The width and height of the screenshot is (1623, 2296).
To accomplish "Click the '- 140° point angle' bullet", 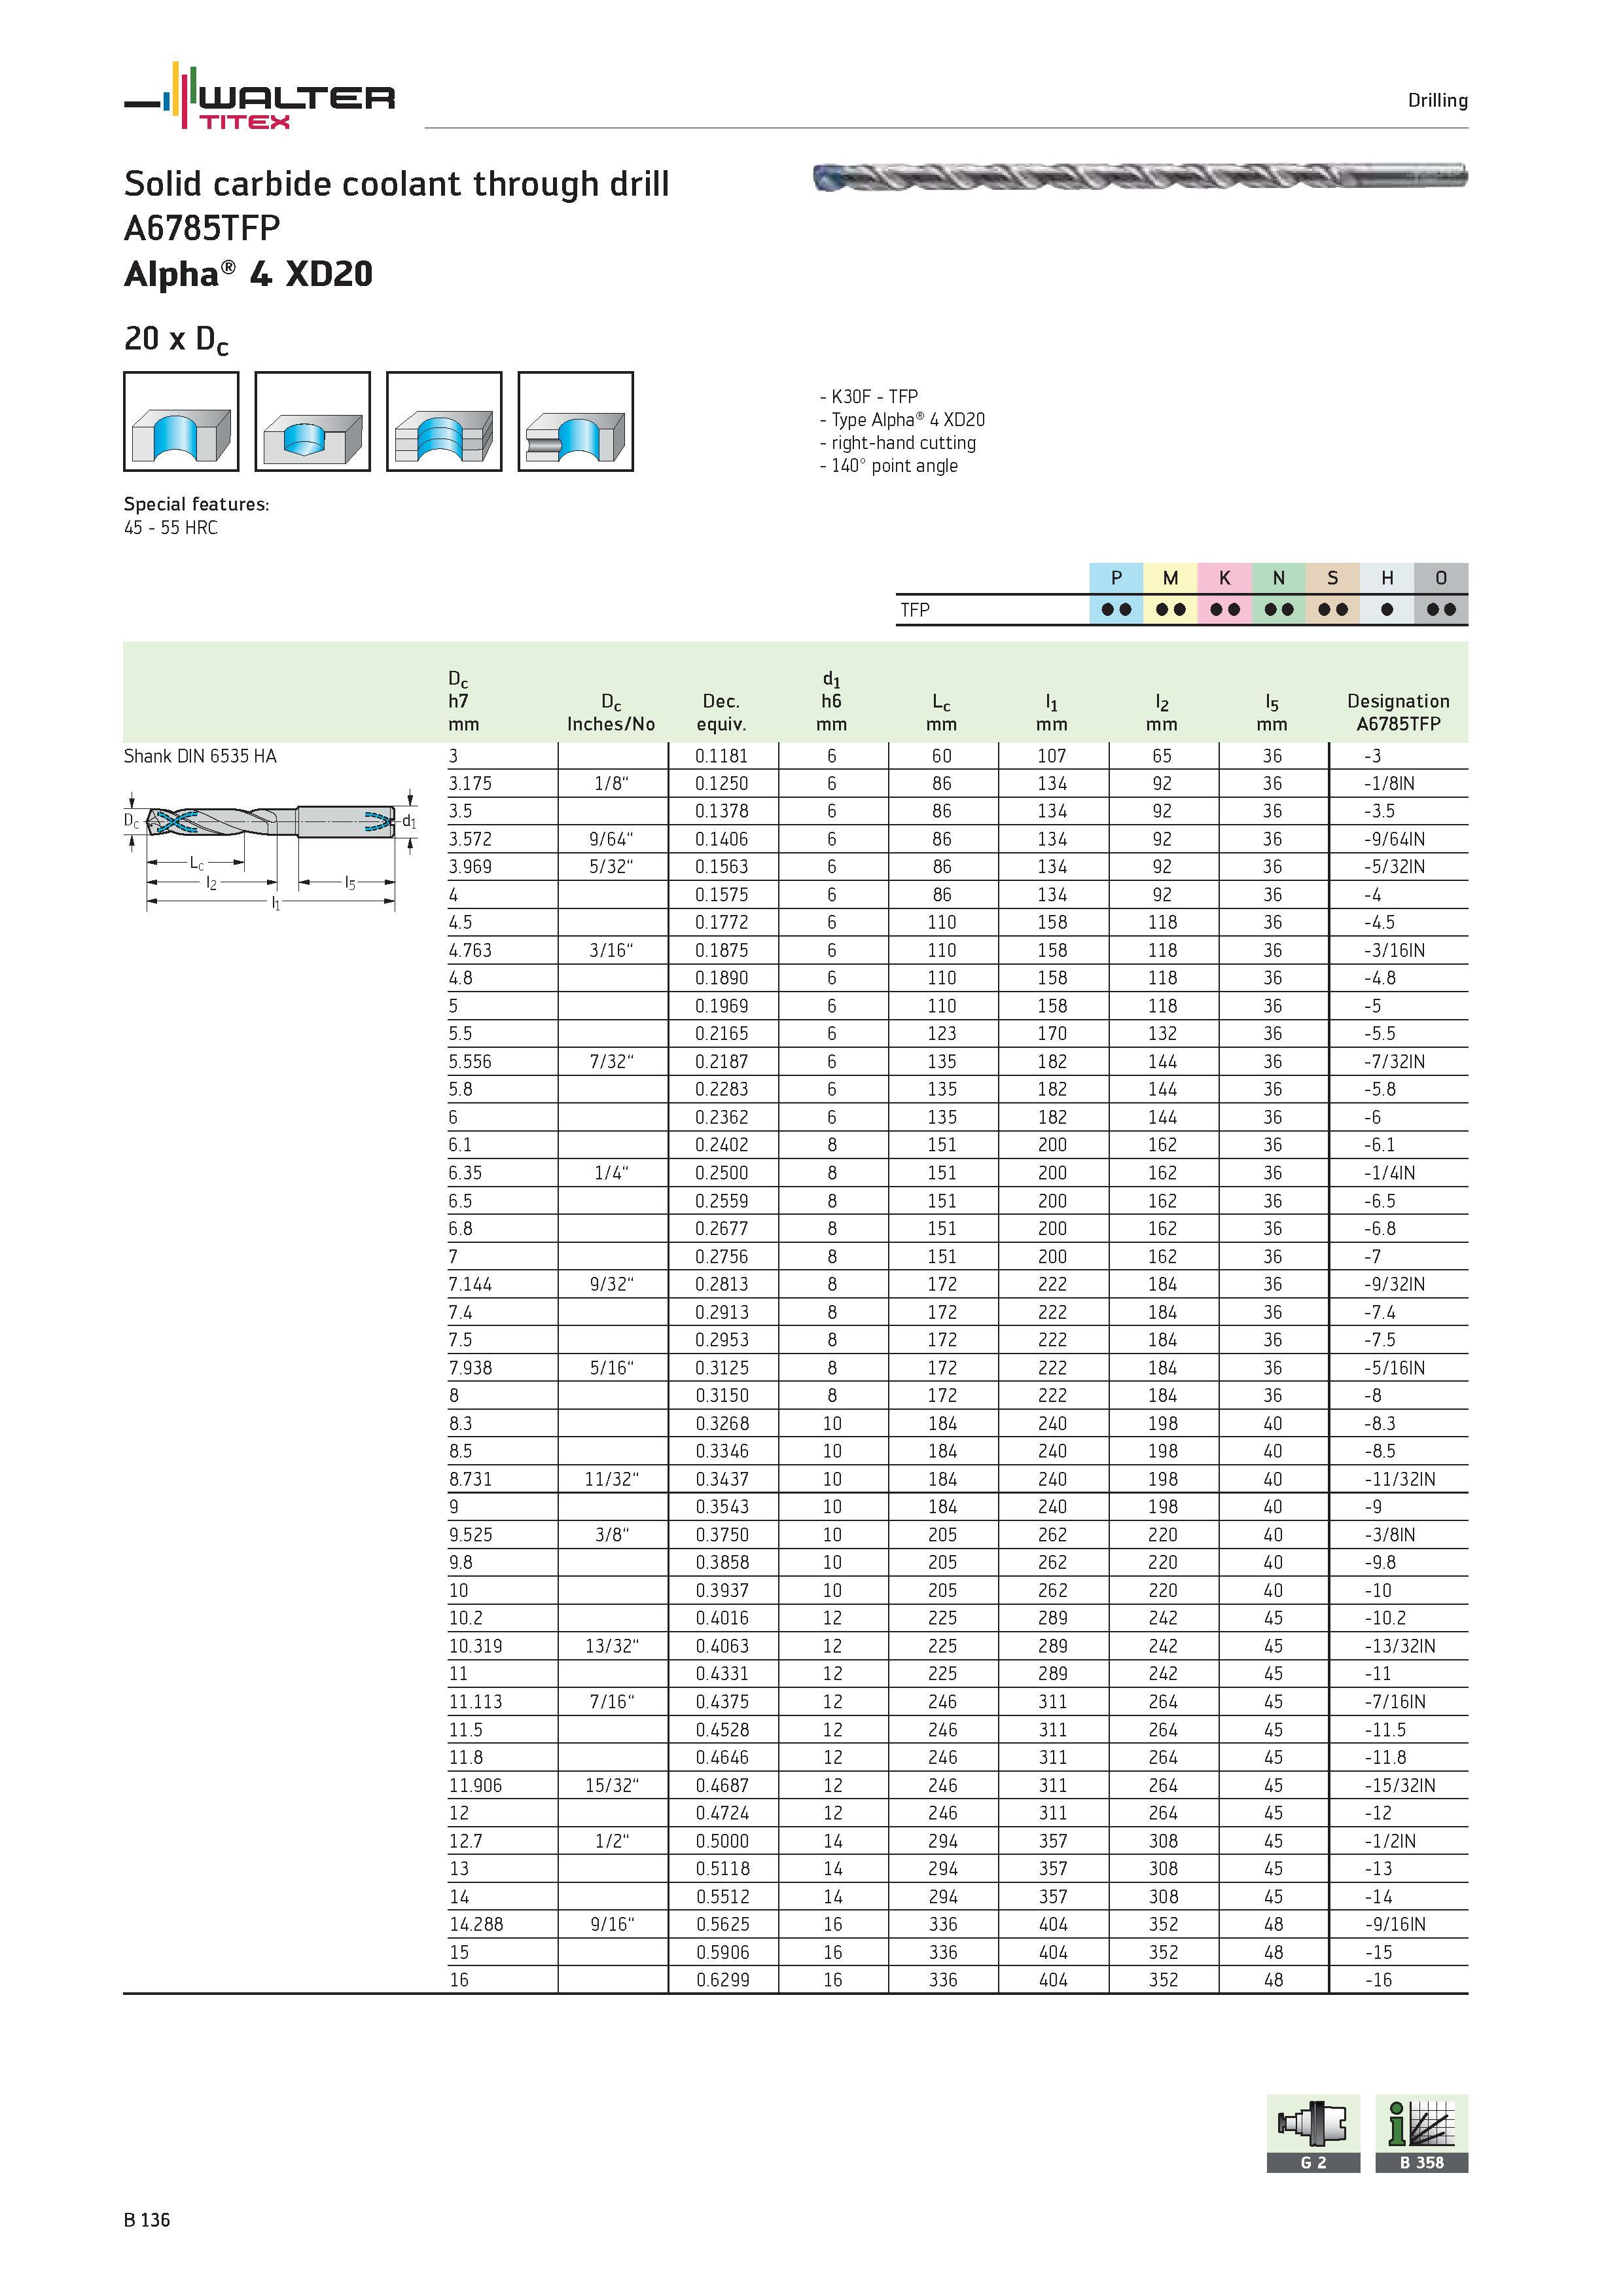I will 888,466.
